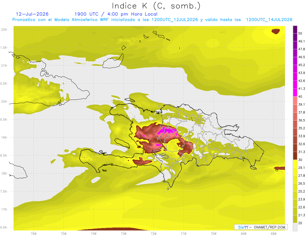Click the legend value '43.9'
Image resolution: width=307 pixels, height=237 pixels.
coord(302,73)
